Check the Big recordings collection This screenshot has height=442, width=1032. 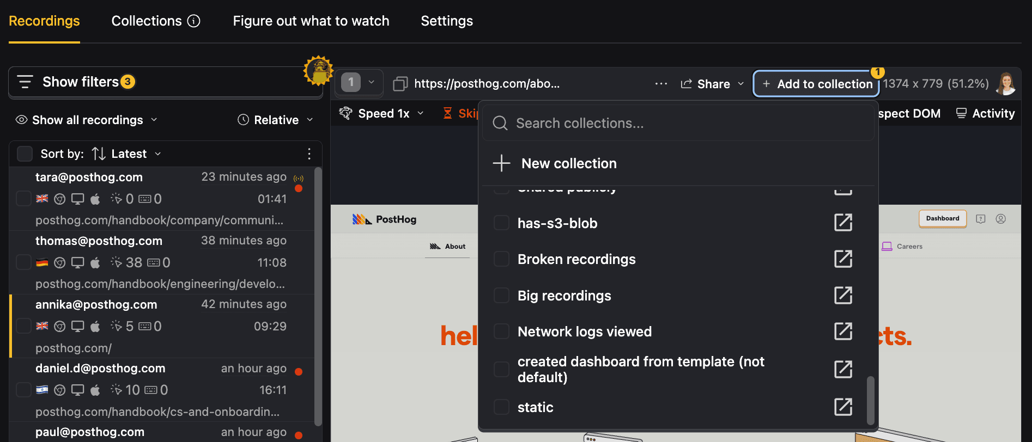click(501, 295)
